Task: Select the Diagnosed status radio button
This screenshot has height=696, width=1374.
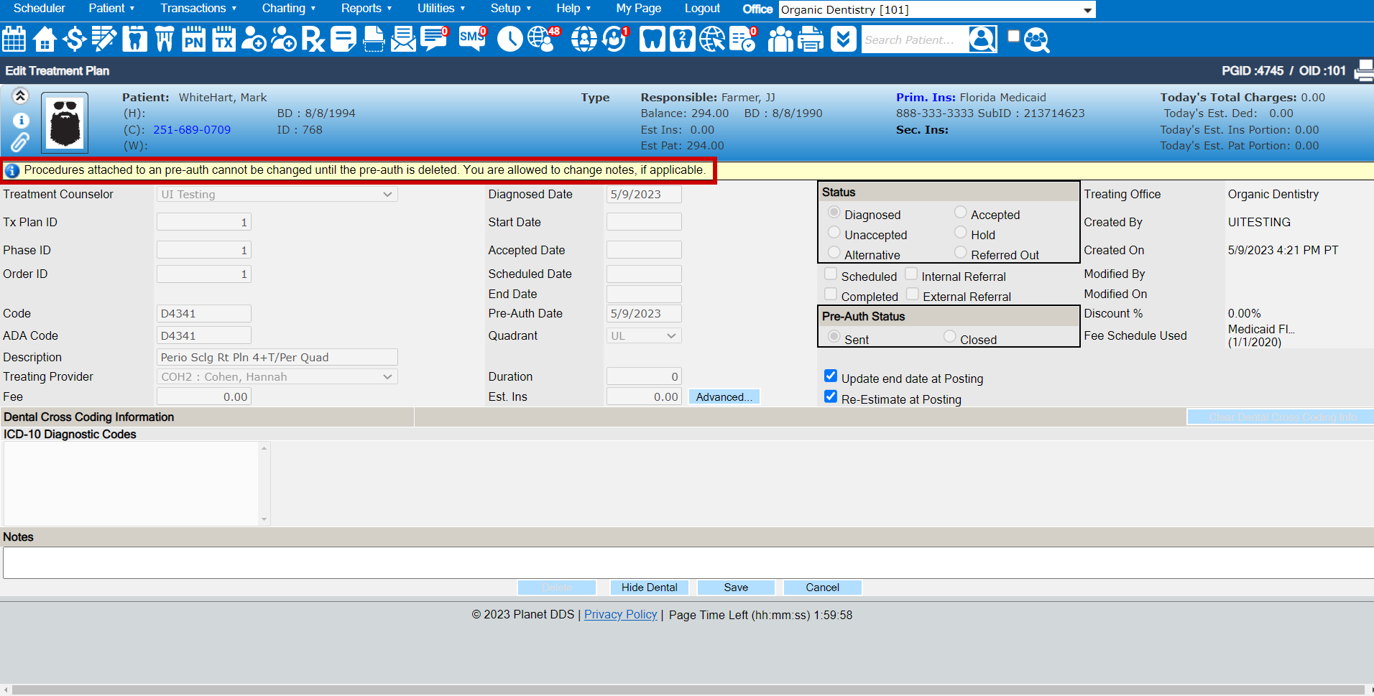Action: click(834, 212)
